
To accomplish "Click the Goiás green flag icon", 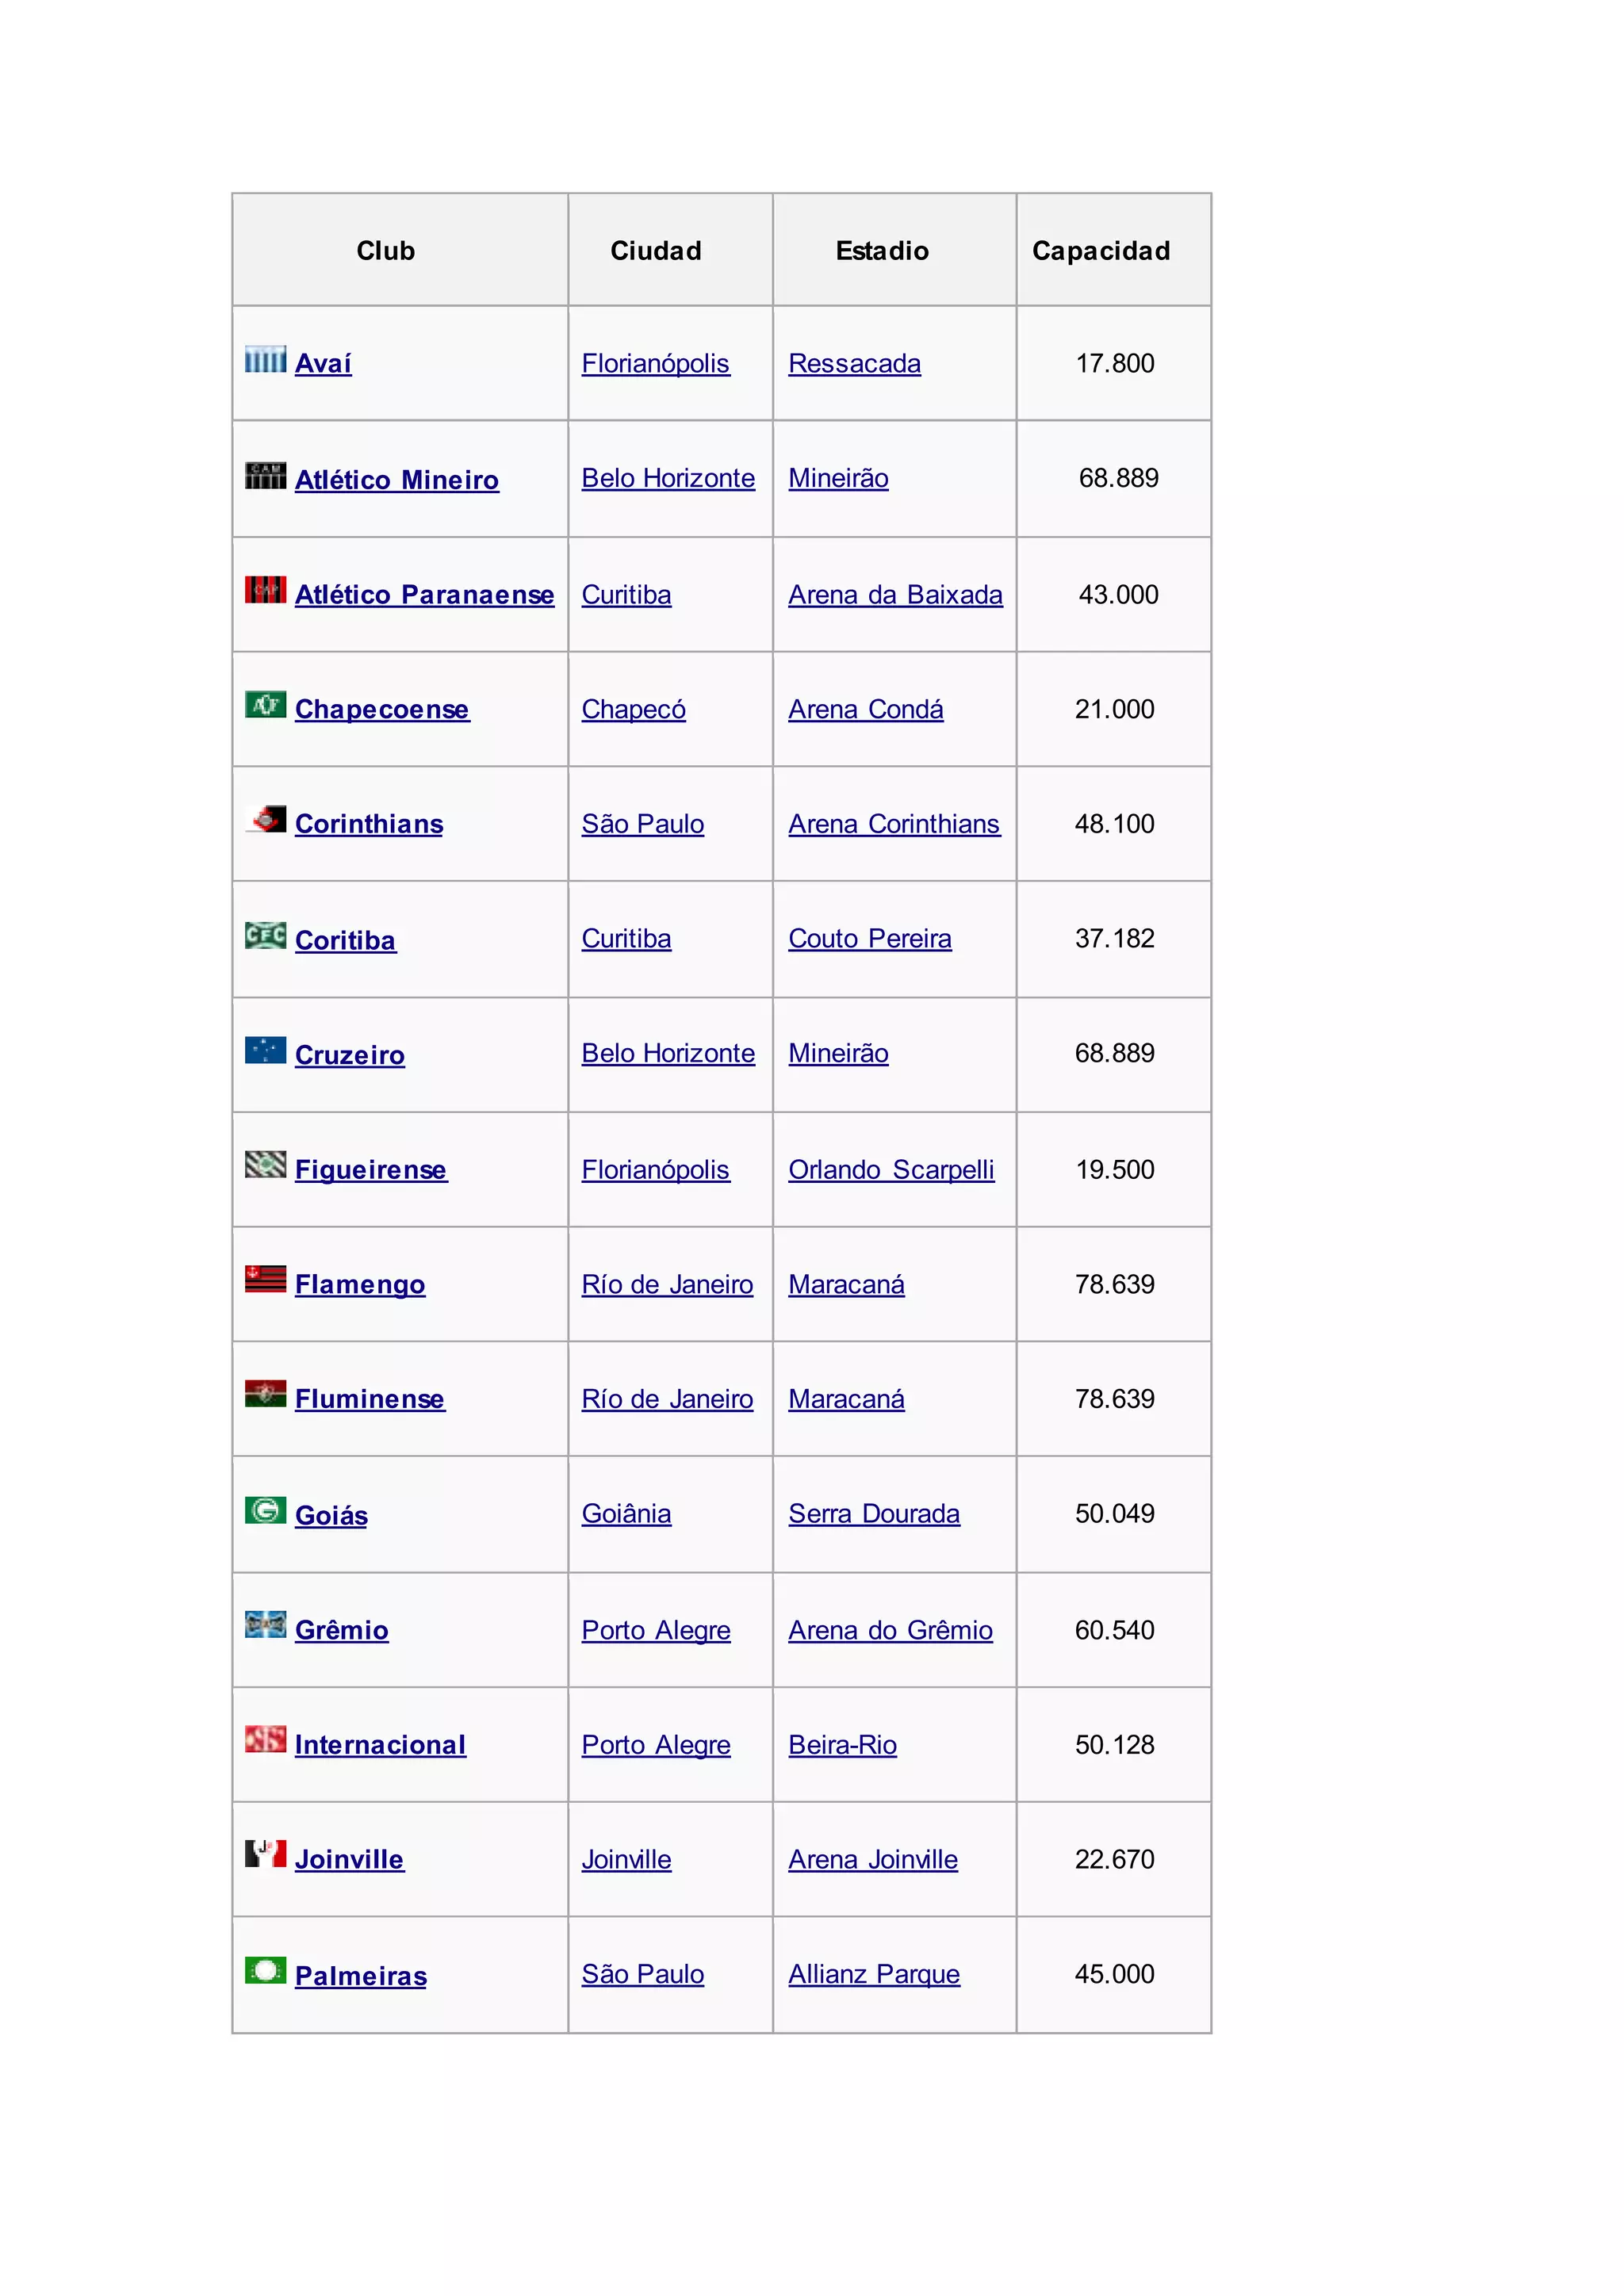I will coord(265,1510).
